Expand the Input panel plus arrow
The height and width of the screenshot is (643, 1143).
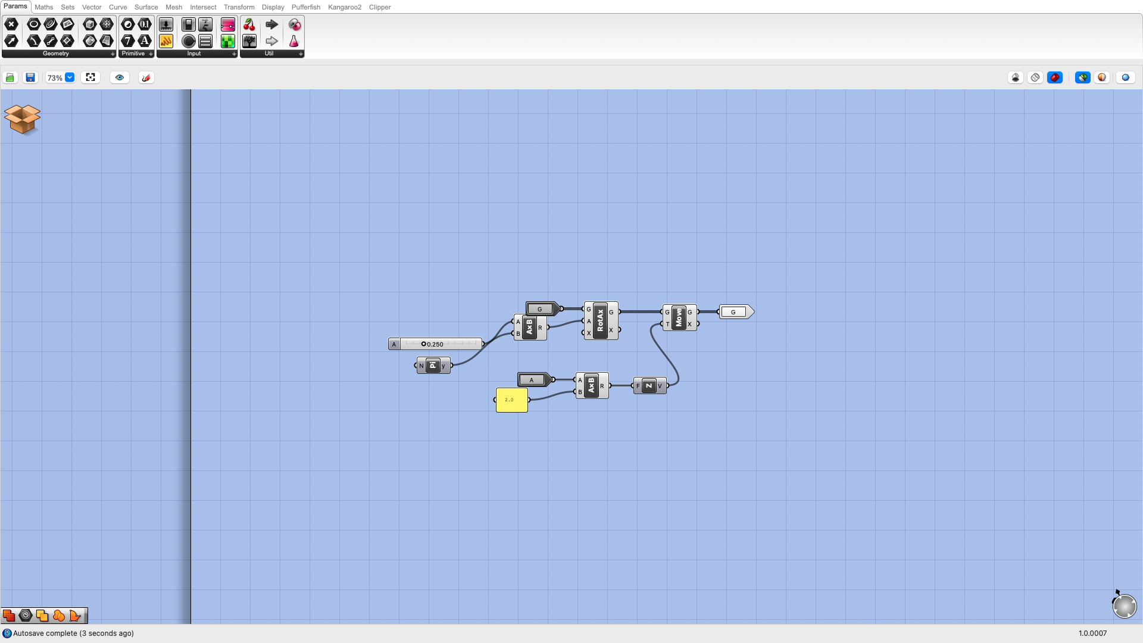tap(234, 54)
